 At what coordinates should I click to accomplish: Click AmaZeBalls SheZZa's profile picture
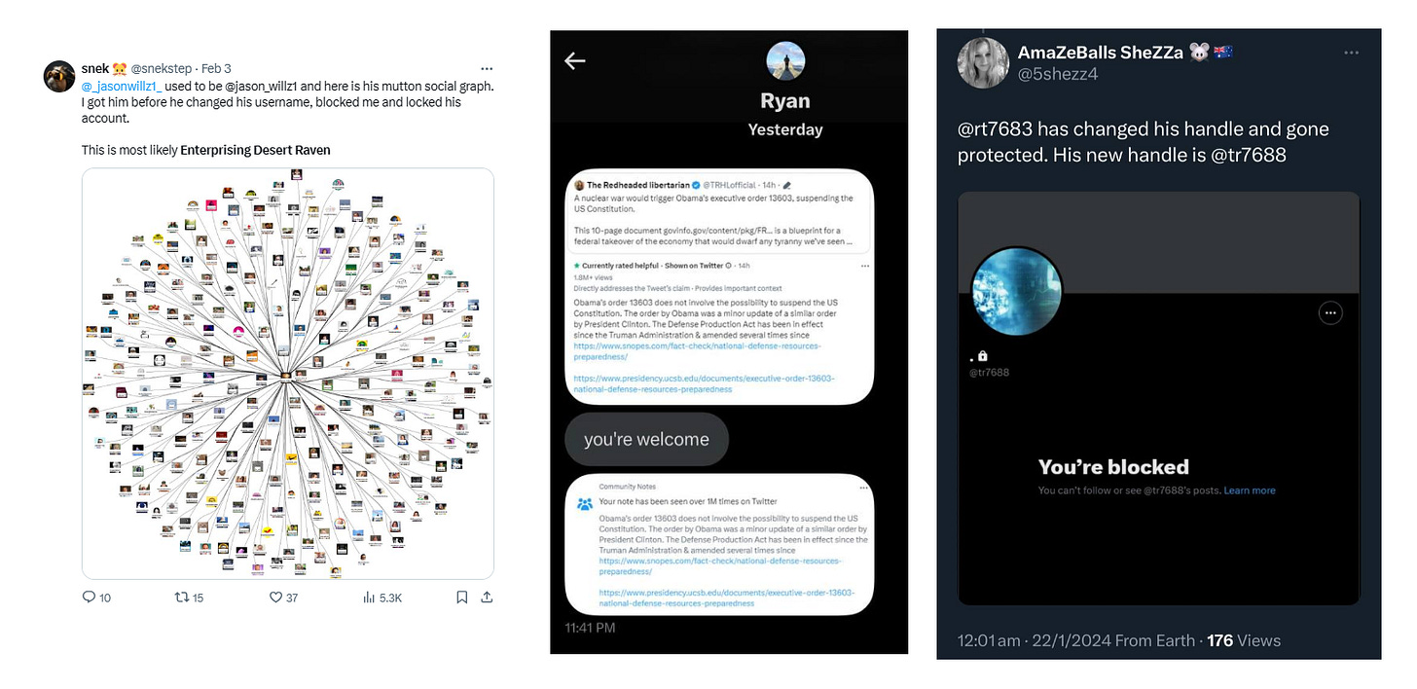[x=981, y=63]
